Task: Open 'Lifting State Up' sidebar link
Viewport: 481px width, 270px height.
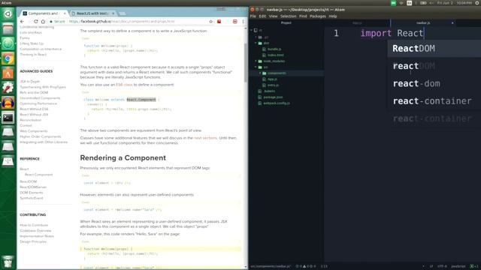Action: tap(32, 43)
